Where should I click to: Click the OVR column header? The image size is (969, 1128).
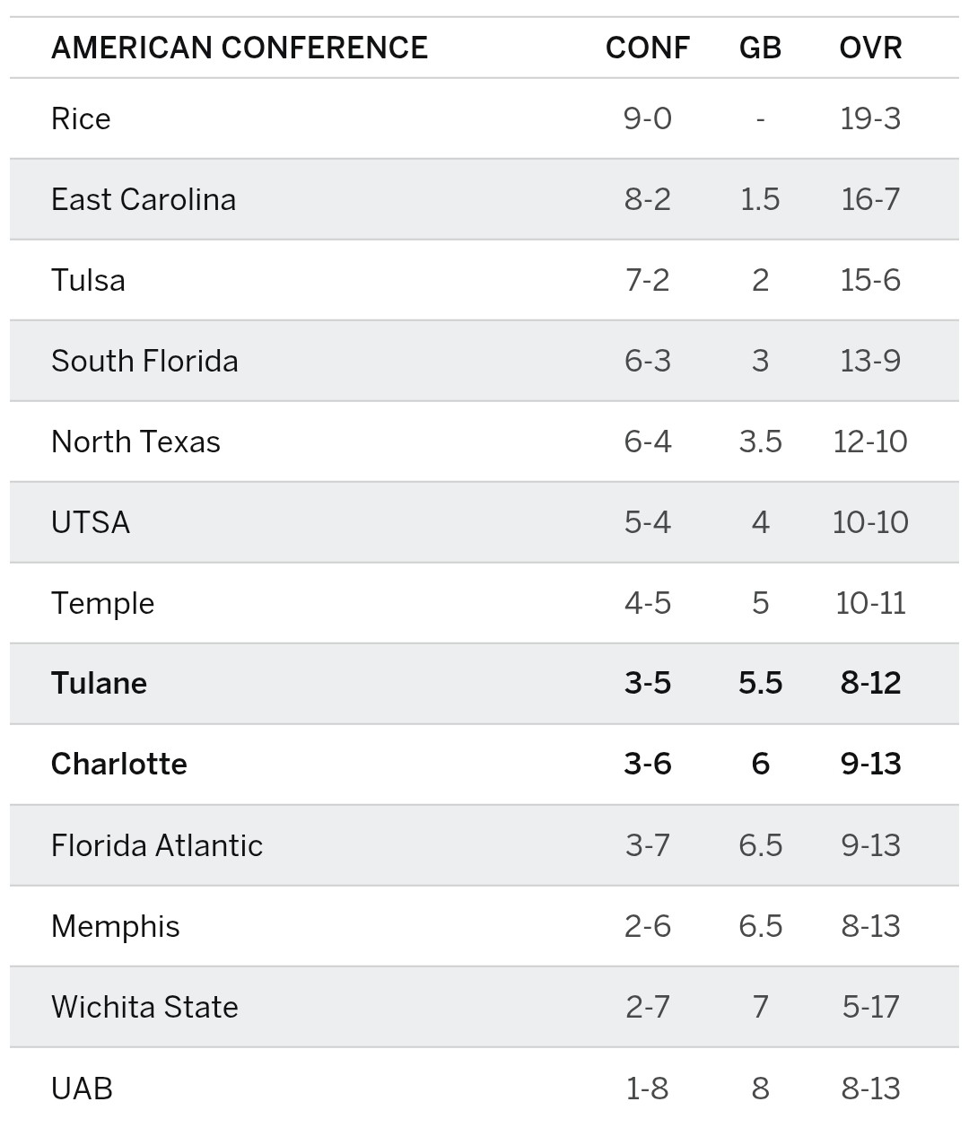click(x=870, y=48)
